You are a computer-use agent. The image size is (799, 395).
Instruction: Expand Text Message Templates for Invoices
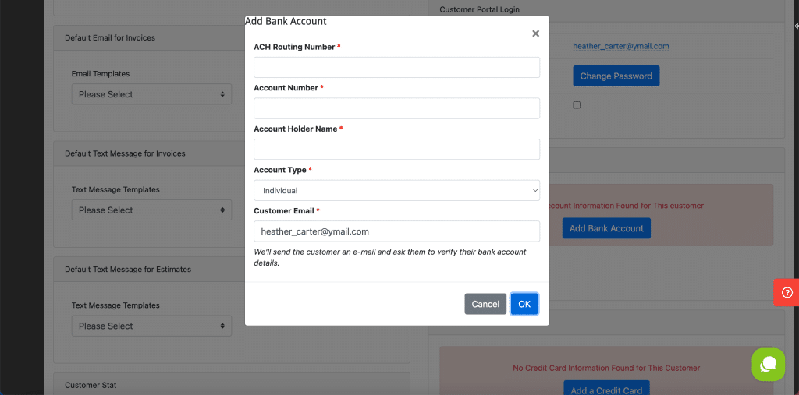151,210
